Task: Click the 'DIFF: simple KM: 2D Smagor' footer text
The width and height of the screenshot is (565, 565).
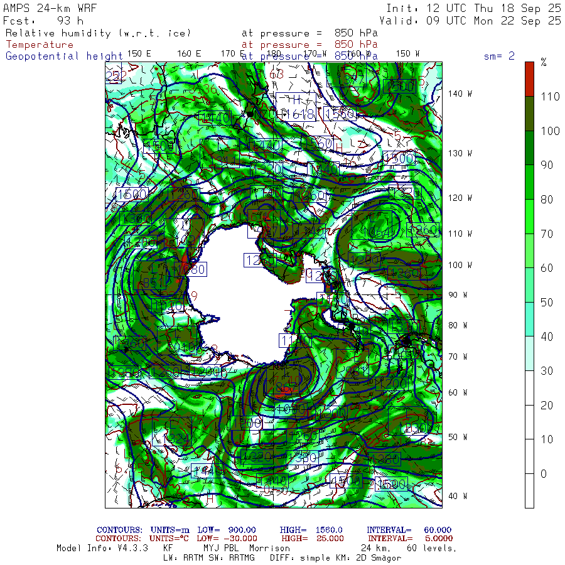Action: click(335, 558)
